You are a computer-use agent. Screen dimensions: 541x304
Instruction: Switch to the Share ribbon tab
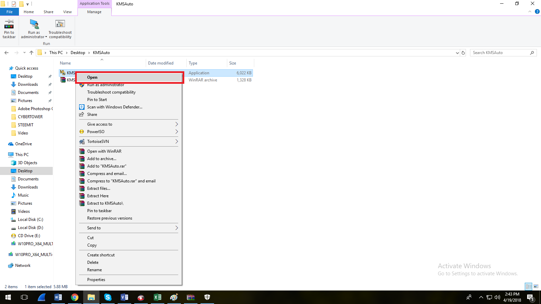pos(48,12)
